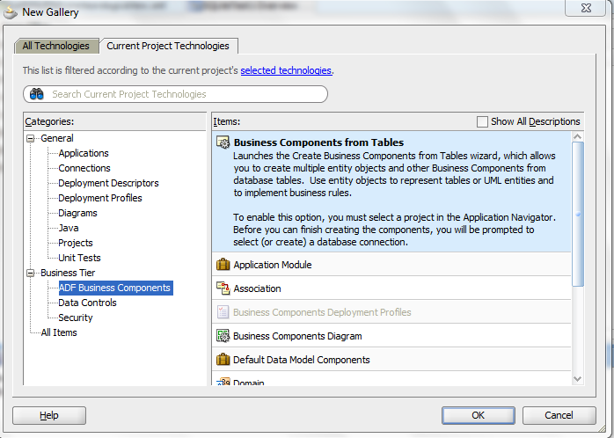Select the All Items category

[59, 332]
